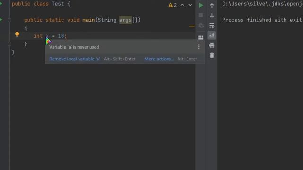Click the down arrow in Run toolbar
This screenshot has width=303, height=170.
212,16
